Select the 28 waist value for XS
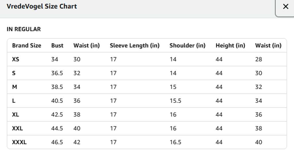 click(x=258, y=59)
